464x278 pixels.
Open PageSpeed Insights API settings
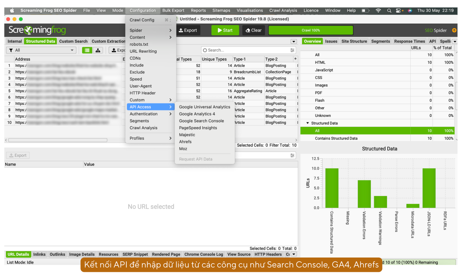click(198, 128)
